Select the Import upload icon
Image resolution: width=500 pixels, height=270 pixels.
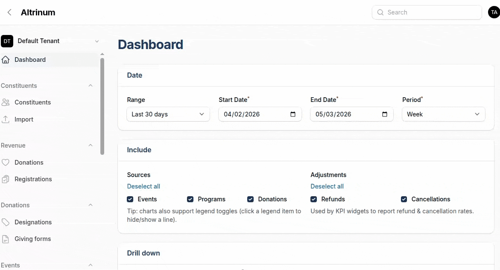(x=6, y=119)
